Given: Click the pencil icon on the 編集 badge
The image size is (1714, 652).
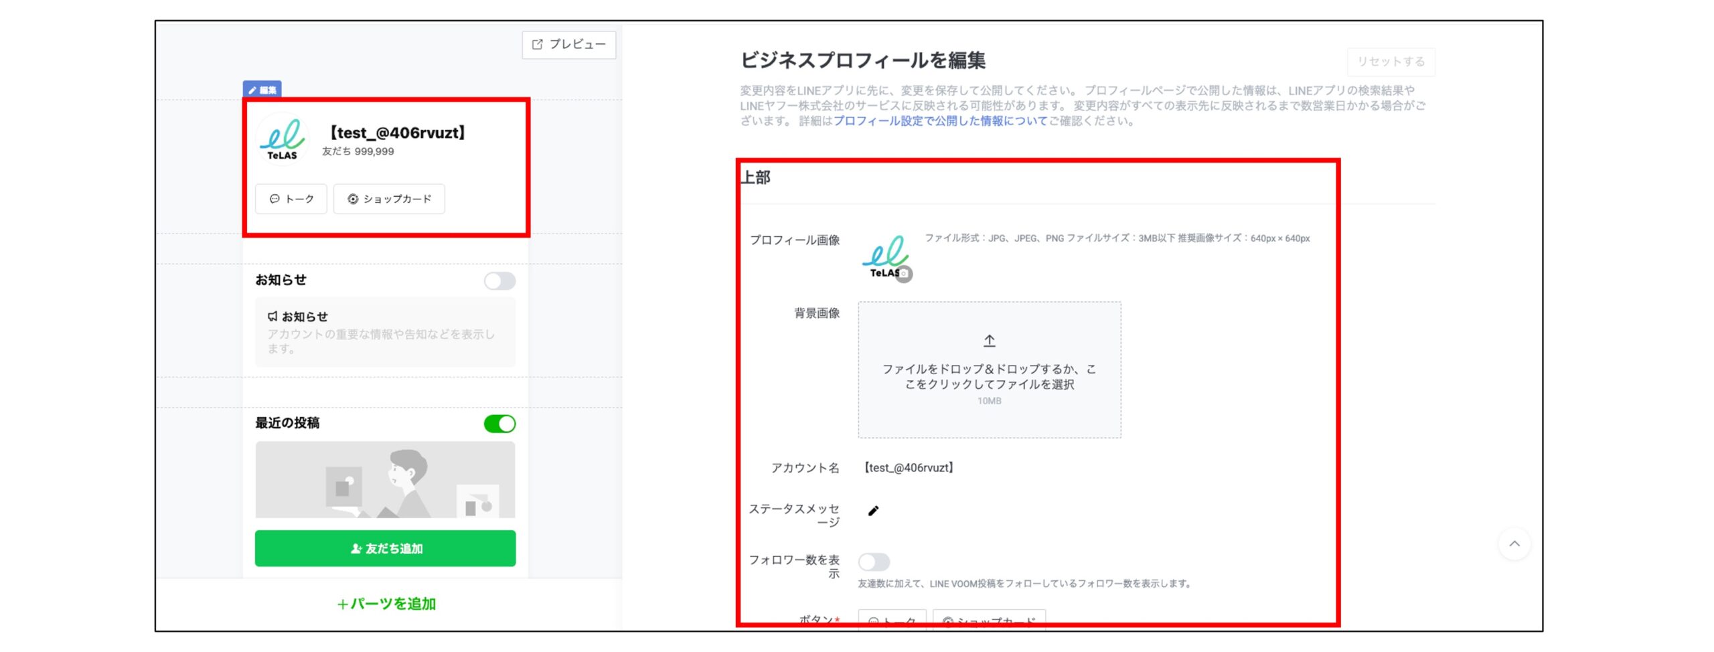Looking at the screenshot, I should (253, 89).
